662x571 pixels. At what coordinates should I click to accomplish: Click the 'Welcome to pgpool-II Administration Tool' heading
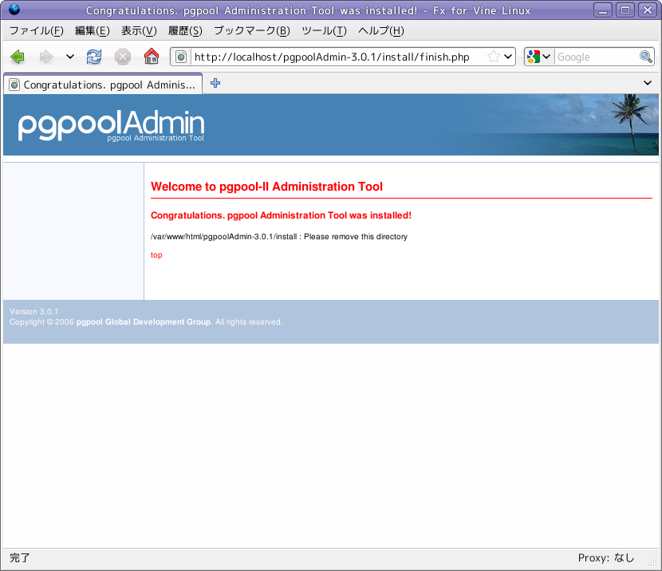pos(267,187)
